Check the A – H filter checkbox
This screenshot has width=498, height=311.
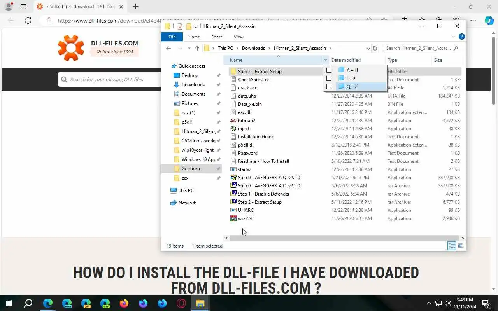point(329,70)
